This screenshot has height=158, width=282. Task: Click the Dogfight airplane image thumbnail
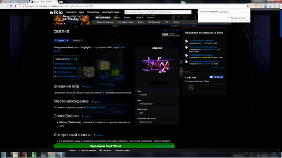coord(158,65)
